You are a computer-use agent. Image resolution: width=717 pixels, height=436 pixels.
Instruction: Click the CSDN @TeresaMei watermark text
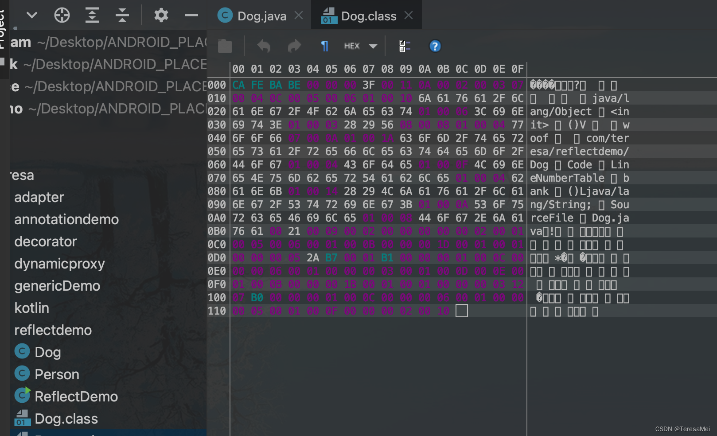click(x=684, y=429)
